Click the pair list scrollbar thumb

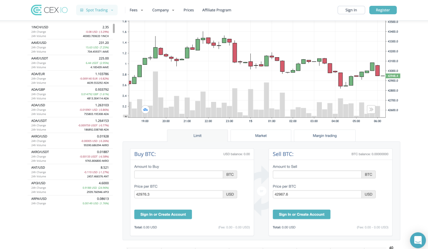tap(114, 28)
